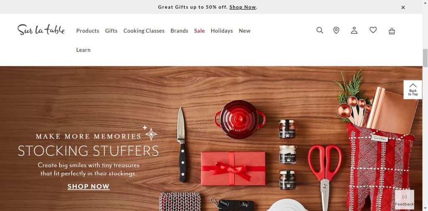The image size is (428, 211).
Task: Select Cooking Classes in navigation
Action: click(144, 31)
